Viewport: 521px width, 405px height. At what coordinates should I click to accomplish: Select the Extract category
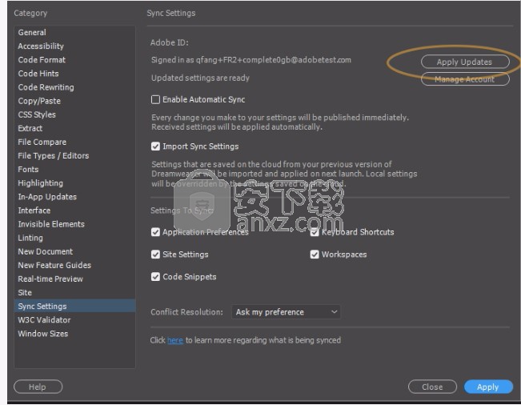(x=74, y=128)
